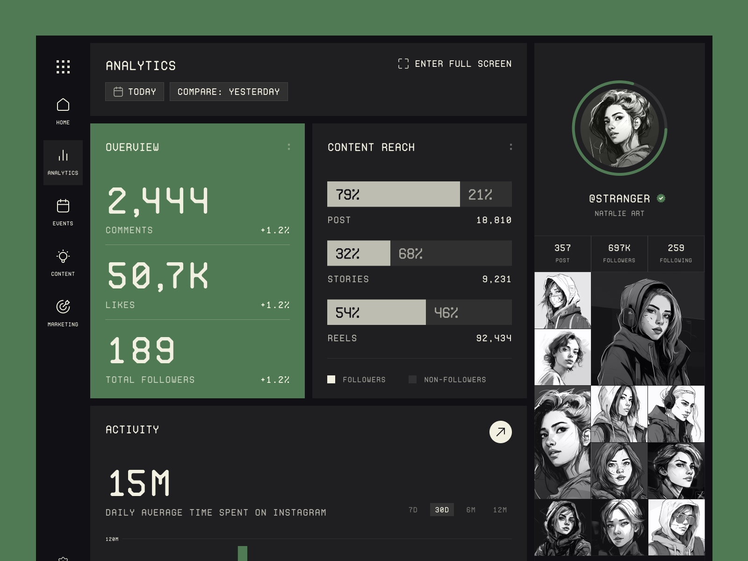
Task: Open Activity details via arrow button
Action: pyautogui.click(x=499, y=432)
